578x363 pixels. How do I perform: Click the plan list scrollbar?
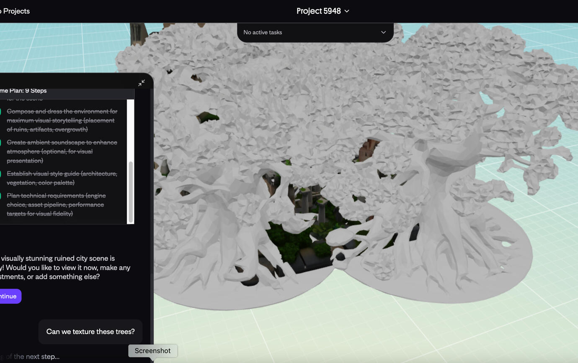pos(131,192)
